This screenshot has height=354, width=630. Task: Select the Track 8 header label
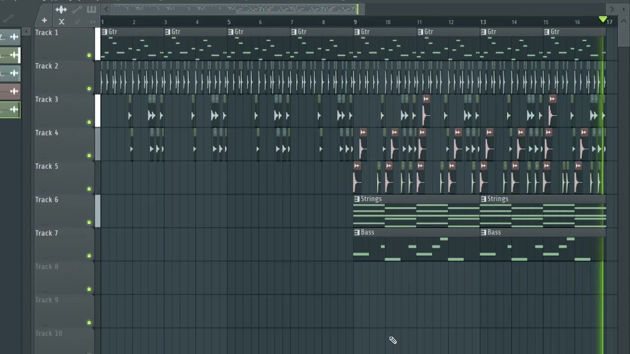[x=46, y=266]
